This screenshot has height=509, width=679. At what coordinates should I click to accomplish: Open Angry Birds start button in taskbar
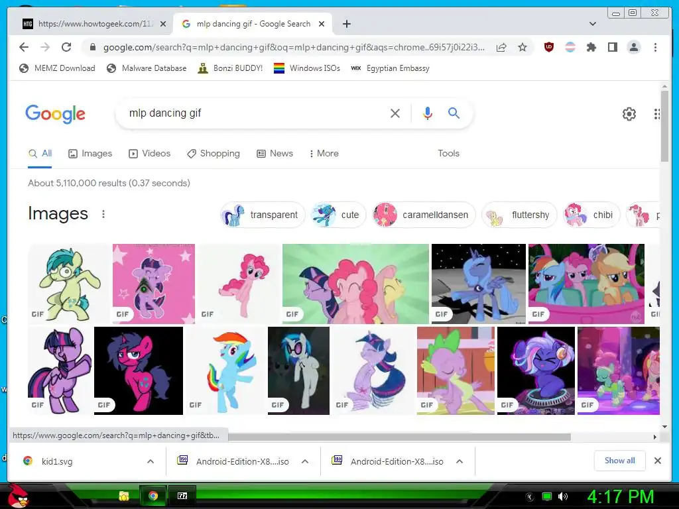[x=18, y=496]
